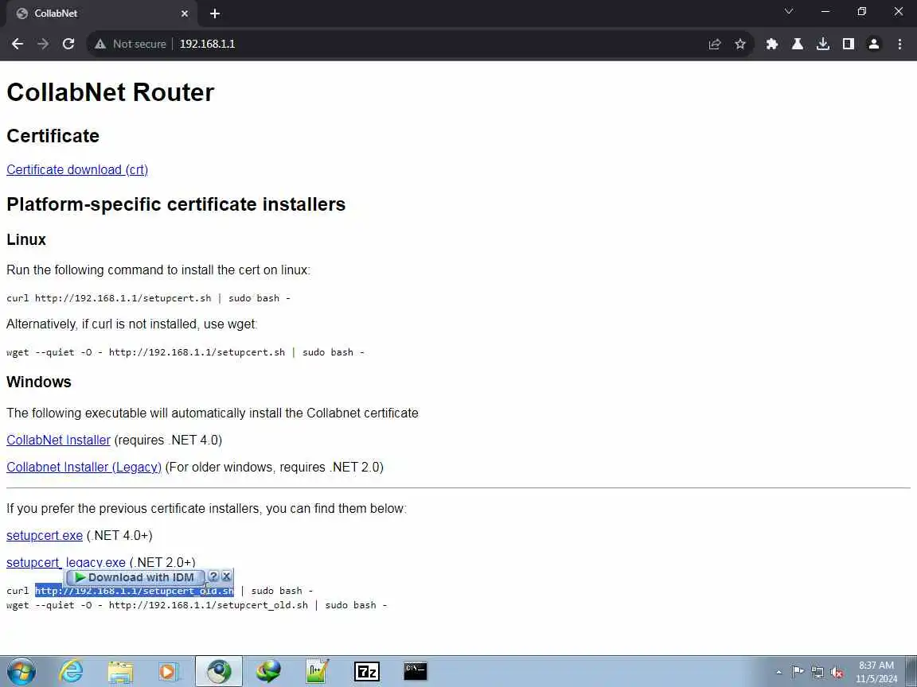The width and height of the screenshot is (917, 687).
Task: Click the CollabNet Router heading
Action: coord(111,92)
